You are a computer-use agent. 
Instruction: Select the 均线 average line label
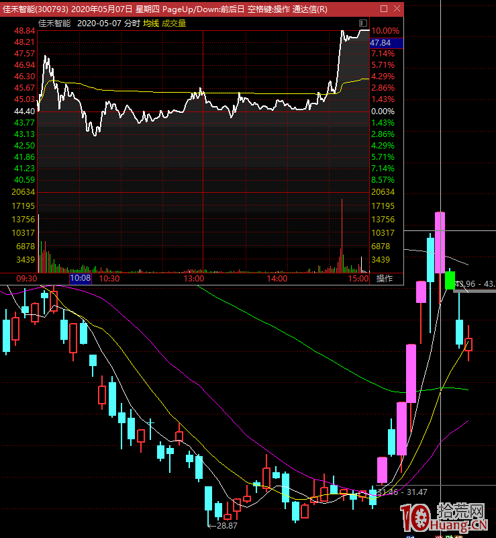(151, 23)
